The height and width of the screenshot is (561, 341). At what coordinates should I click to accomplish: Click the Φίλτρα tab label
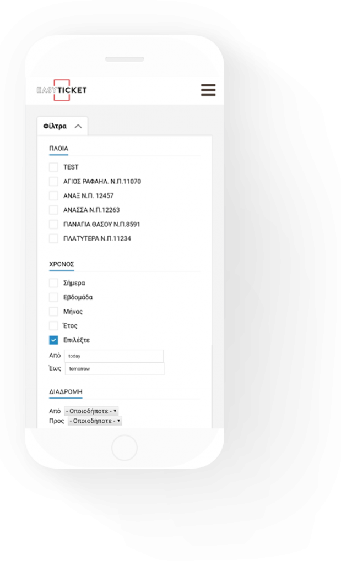click(x=55, y=126)
